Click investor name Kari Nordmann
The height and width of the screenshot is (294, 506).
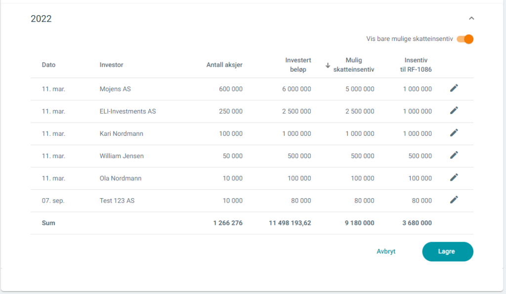(122, 133)
